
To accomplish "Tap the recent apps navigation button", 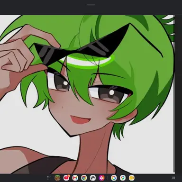I will (173, 178).
